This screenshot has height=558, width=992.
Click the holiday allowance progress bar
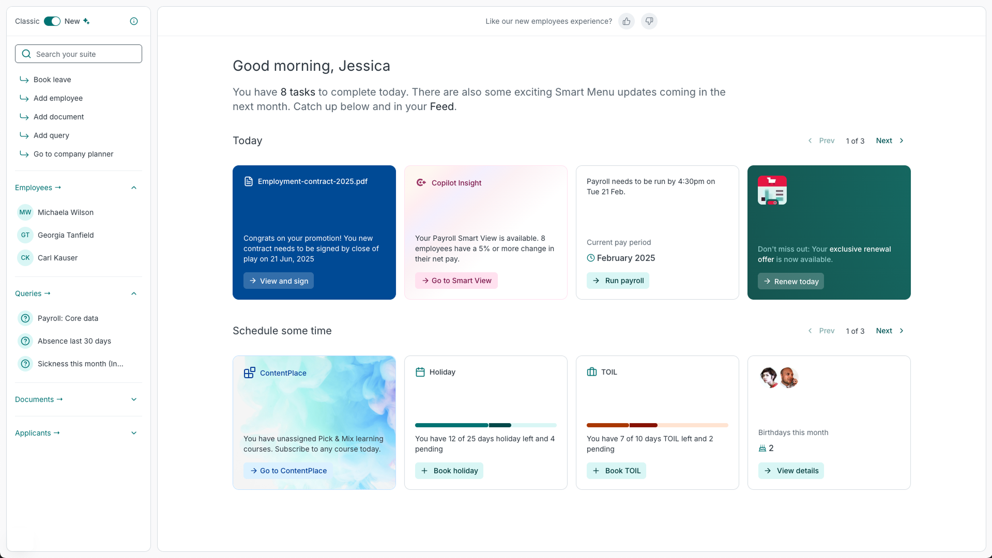coord(485,425)
